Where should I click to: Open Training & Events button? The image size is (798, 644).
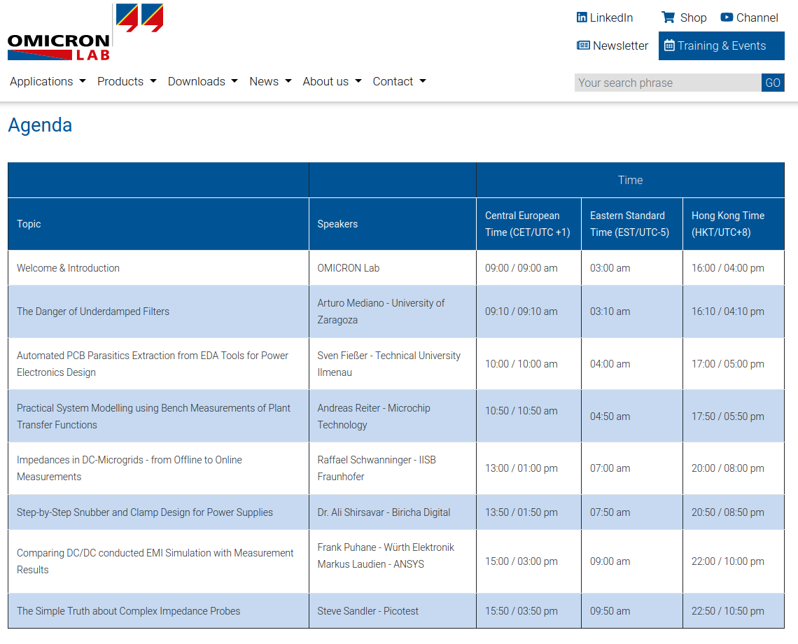pyautogui.click(x=721, y=45)
